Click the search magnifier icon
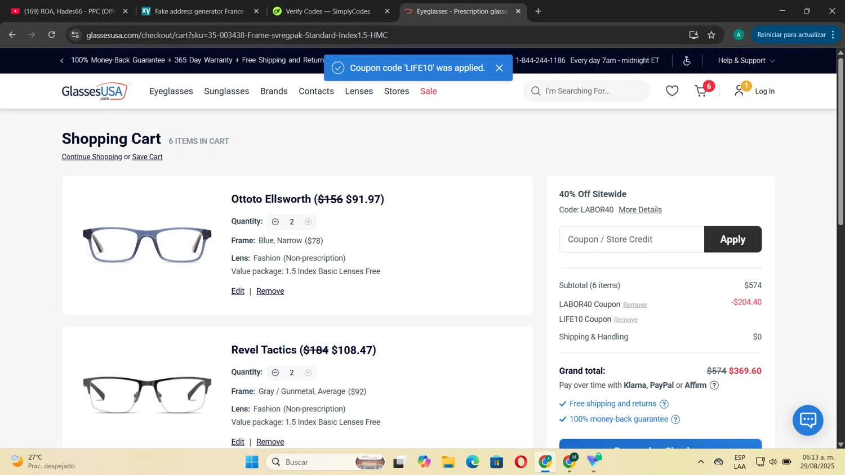The width and height of the screenshot is (845, 475). tap(536, 91)
